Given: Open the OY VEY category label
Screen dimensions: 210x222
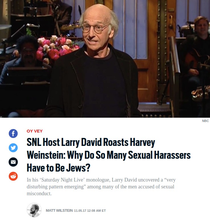Looking at the screenshot, I should [x=35, y=131].
